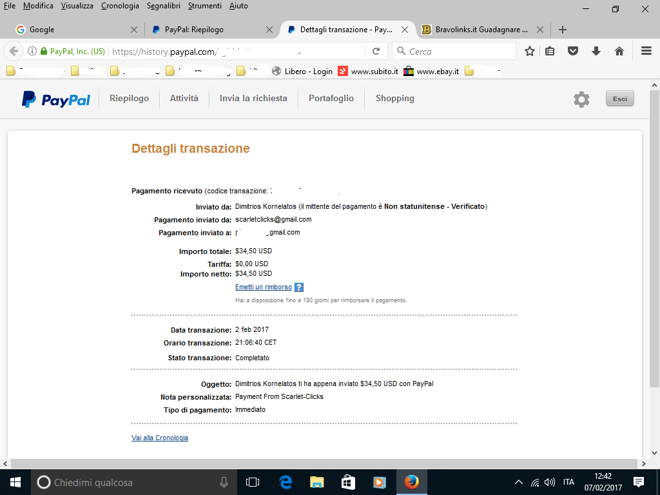Open the Visualizza menu
This screenshot has height=495, width=660.
click(77, 6)
